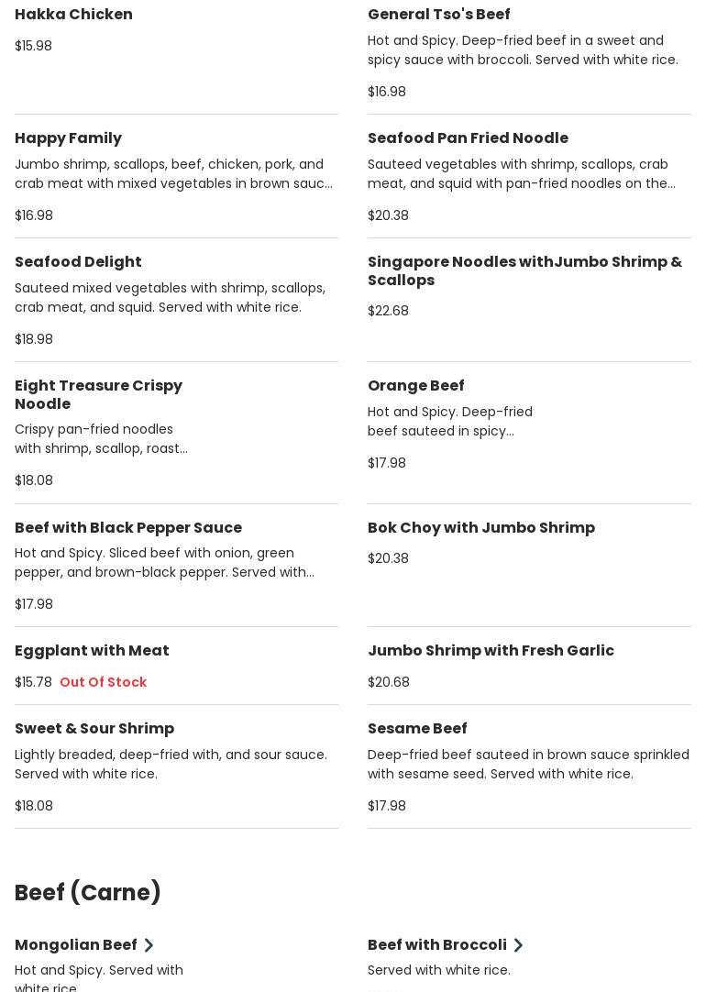Open Happy Family dish details
The width and height of the screenshot is (706, 992).
(68, 138)
